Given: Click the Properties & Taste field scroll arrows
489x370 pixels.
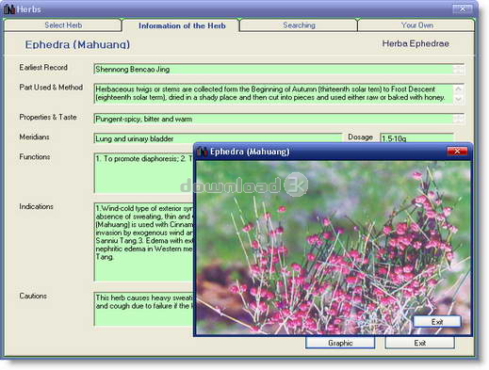Looking at the screenshot, I should coord(458,119).
